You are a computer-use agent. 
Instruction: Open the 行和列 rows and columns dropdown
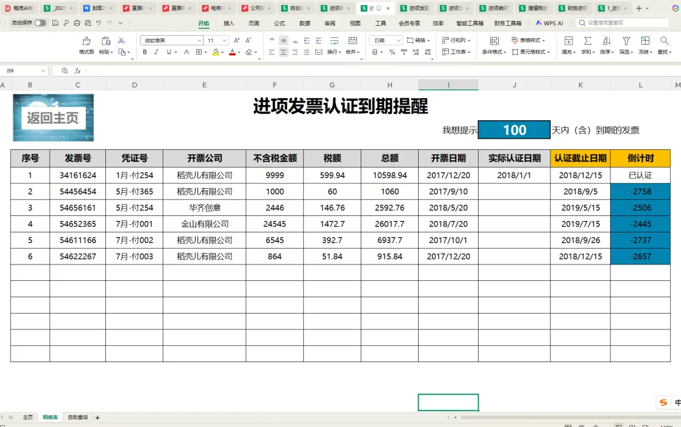pos(456,40)
